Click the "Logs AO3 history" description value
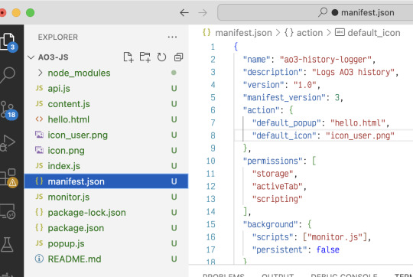 click(x=353, y=72)
